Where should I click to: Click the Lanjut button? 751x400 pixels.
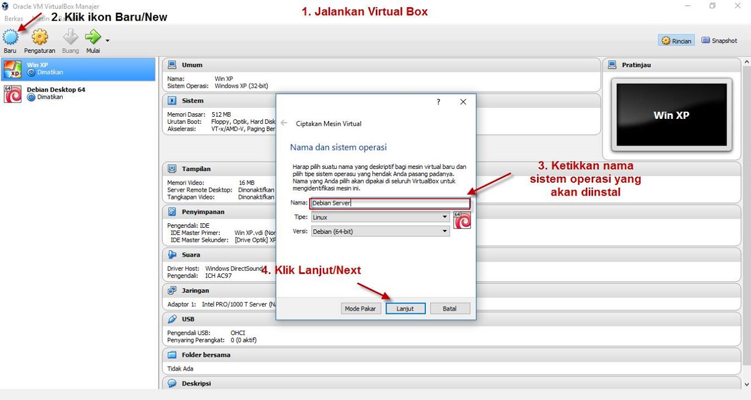click(x=405, y=308)
